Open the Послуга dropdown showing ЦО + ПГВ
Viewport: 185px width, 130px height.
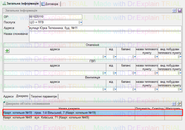pyautogui.click(x=80, y=22)
